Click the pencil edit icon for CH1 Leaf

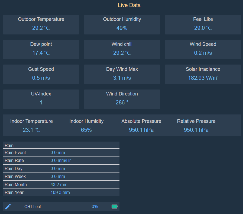pos(8,207)
